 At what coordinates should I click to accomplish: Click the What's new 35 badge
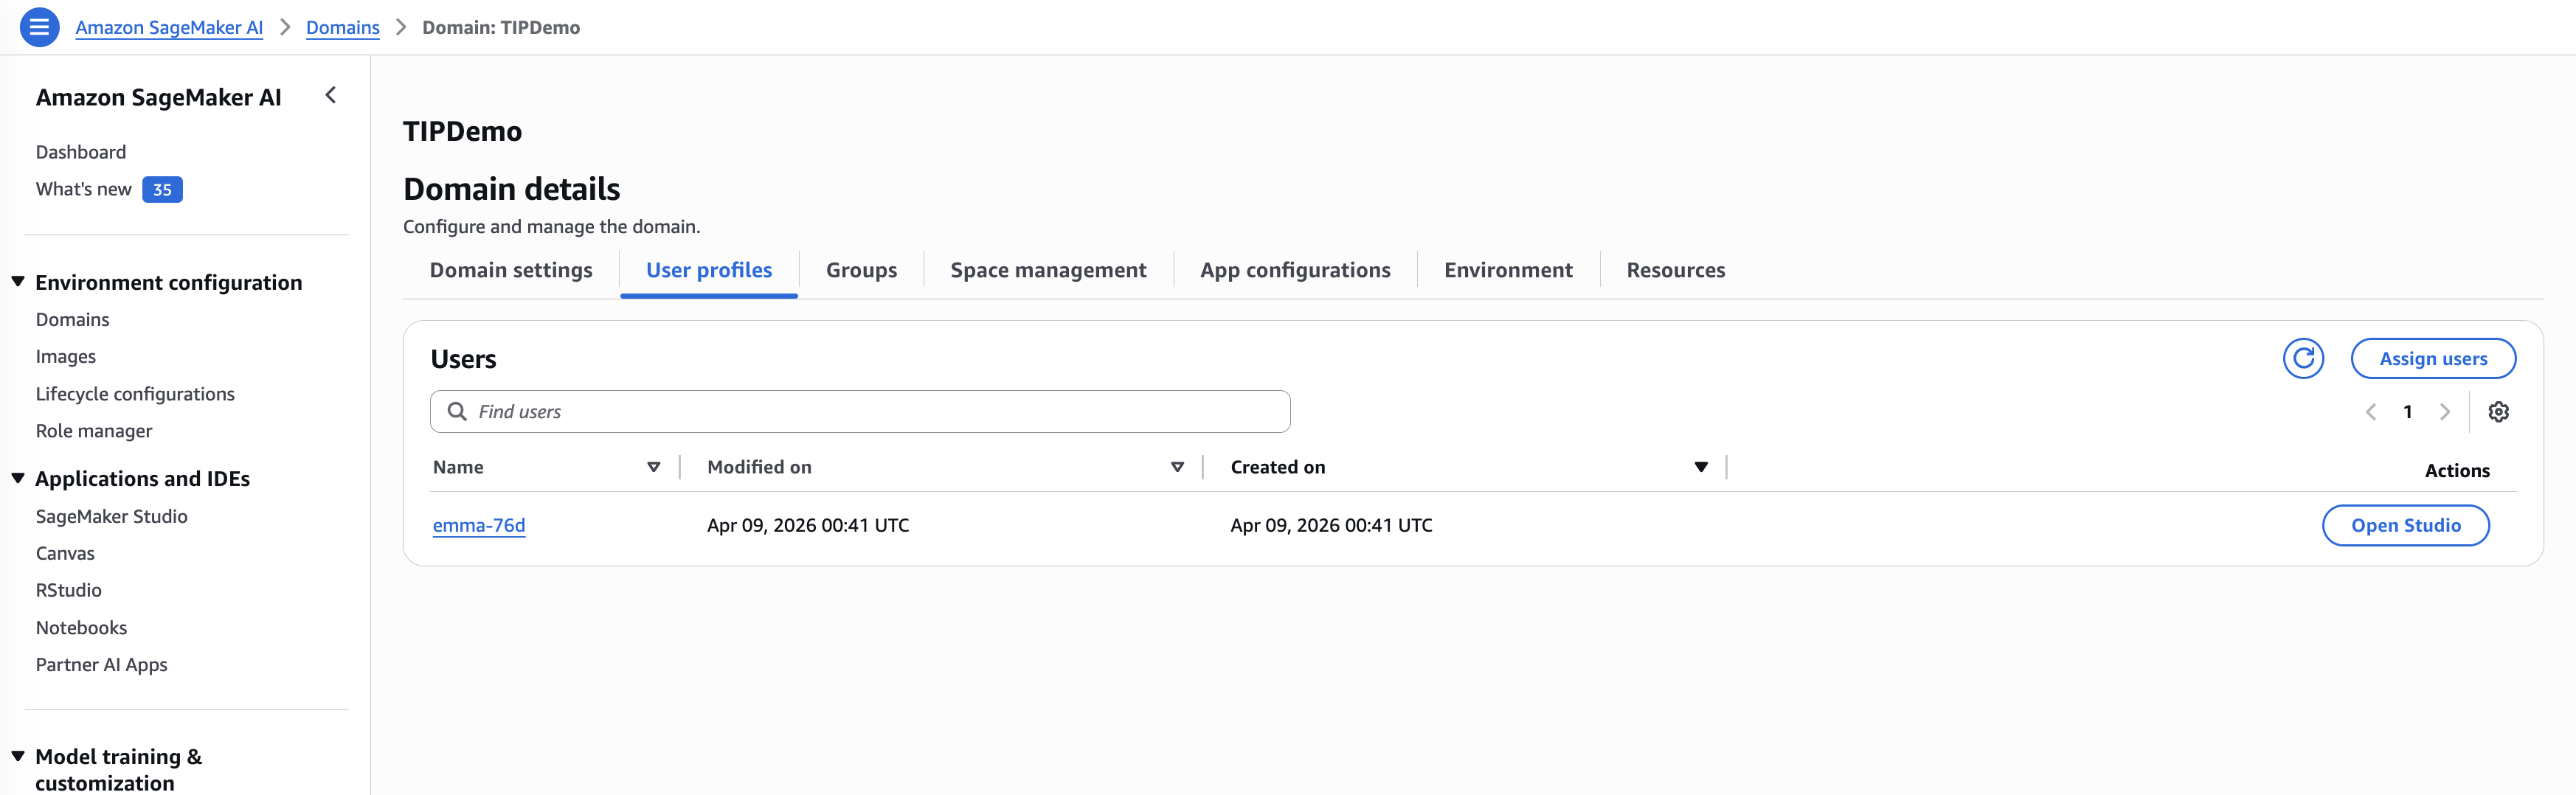162,190
